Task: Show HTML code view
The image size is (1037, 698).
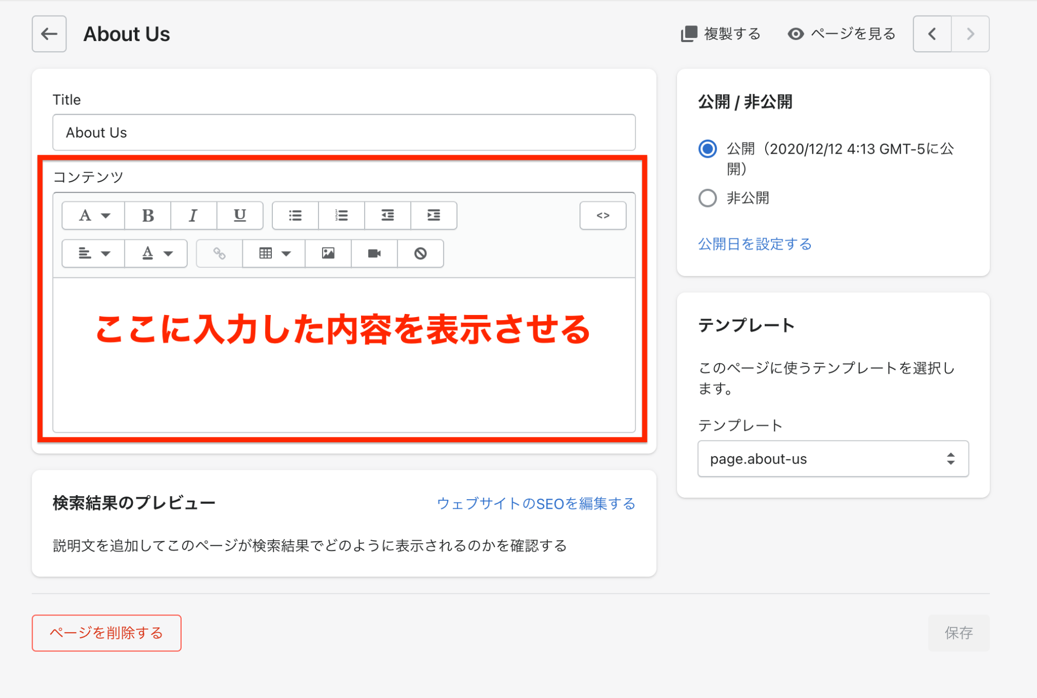Action: click(x=603, y=215)
